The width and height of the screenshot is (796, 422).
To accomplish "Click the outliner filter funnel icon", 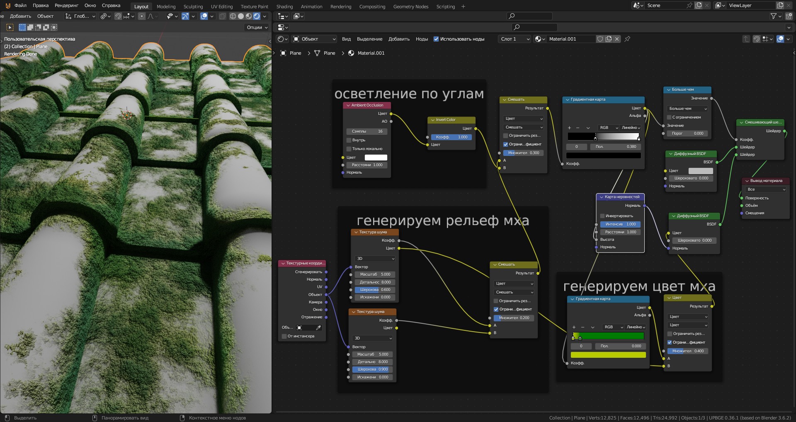I will 773,16.
